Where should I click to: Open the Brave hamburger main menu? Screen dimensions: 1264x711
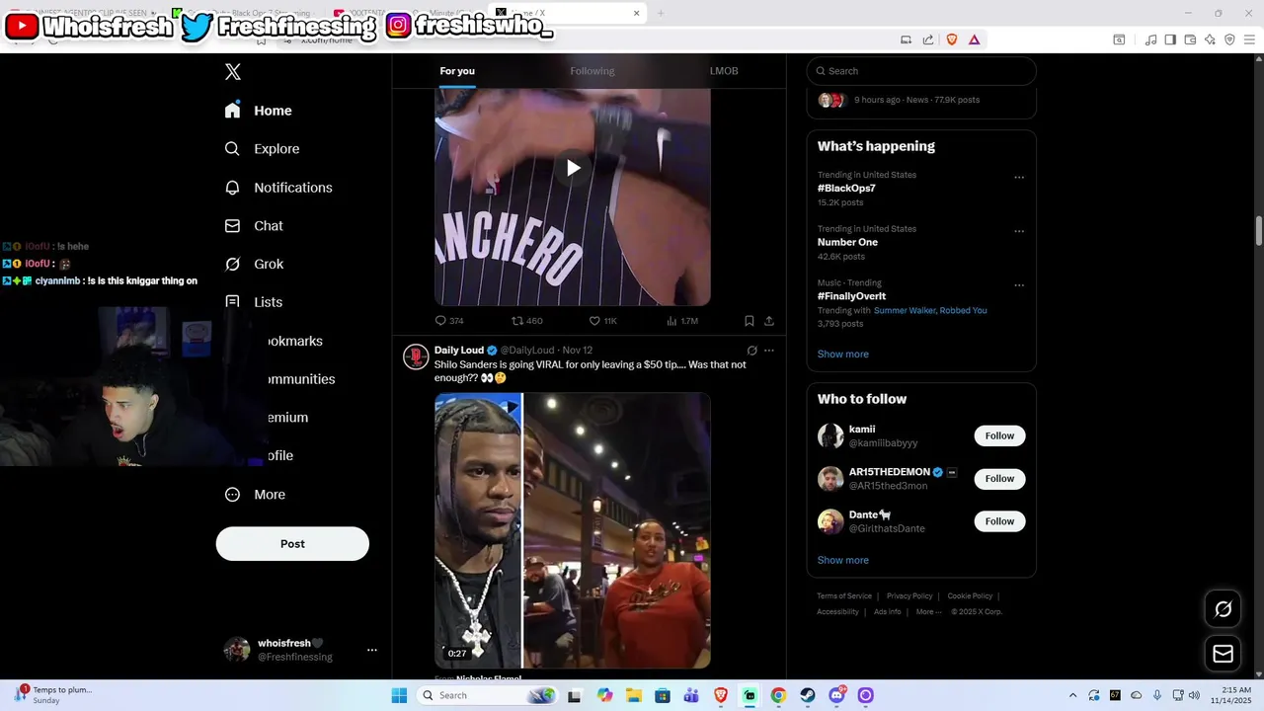pyautogui.click(x=1249, y=39)
